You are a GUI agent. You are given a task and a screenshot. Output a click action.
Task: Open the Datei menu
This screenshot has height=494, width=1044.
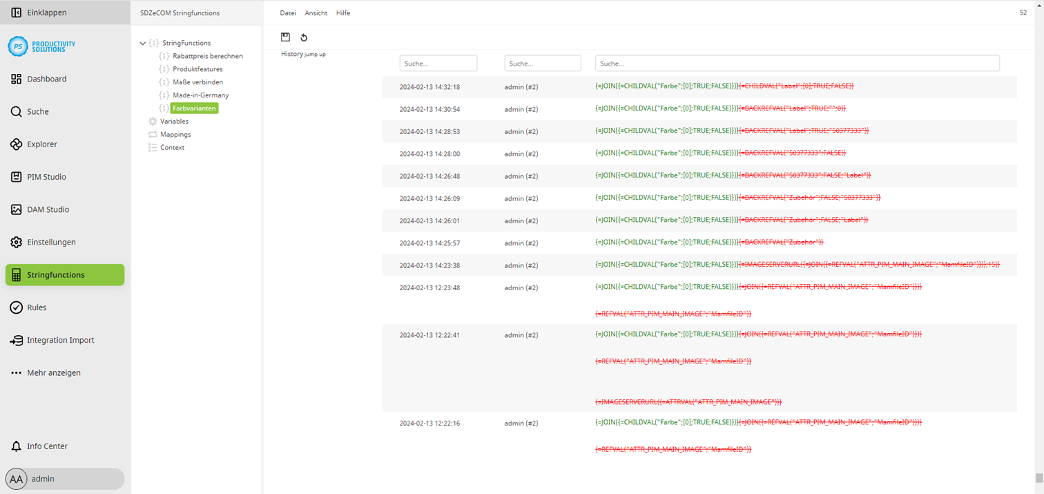288,12
